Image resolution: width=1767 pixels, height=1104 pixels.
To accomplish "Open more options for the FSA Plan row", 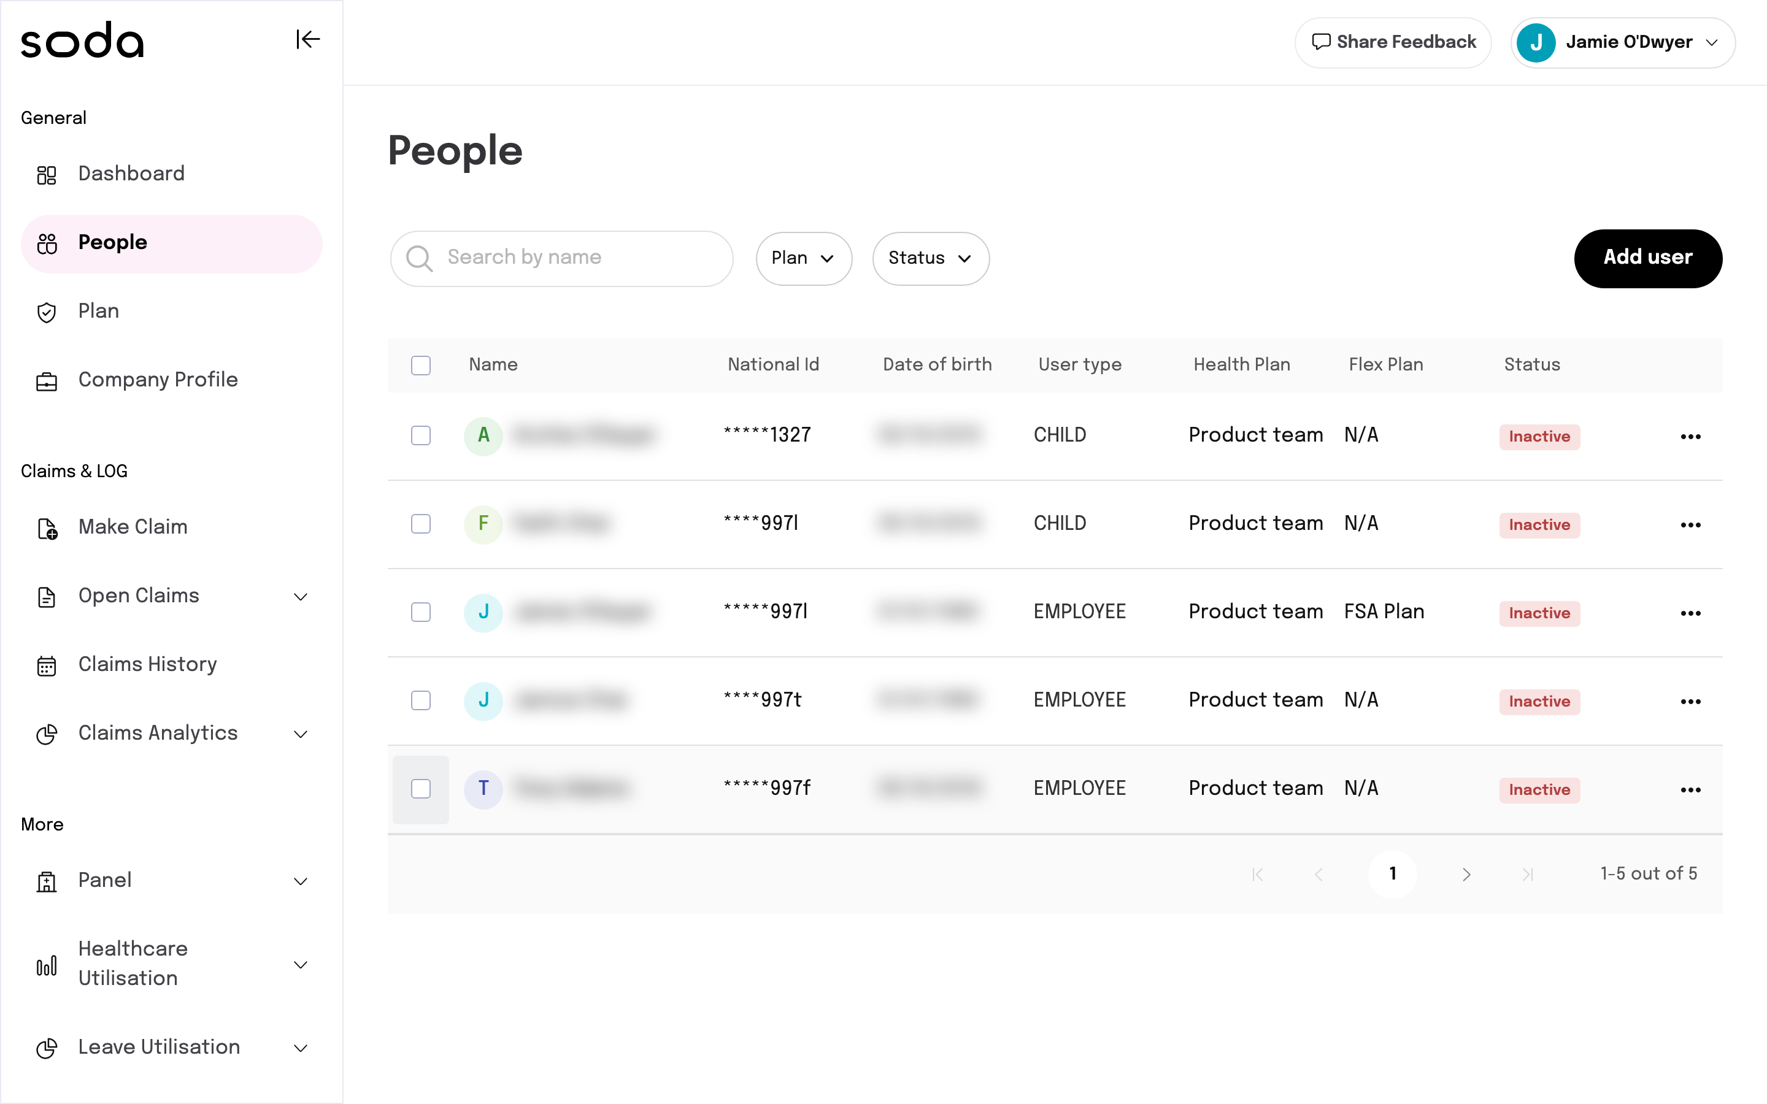I will [1690, 613].
